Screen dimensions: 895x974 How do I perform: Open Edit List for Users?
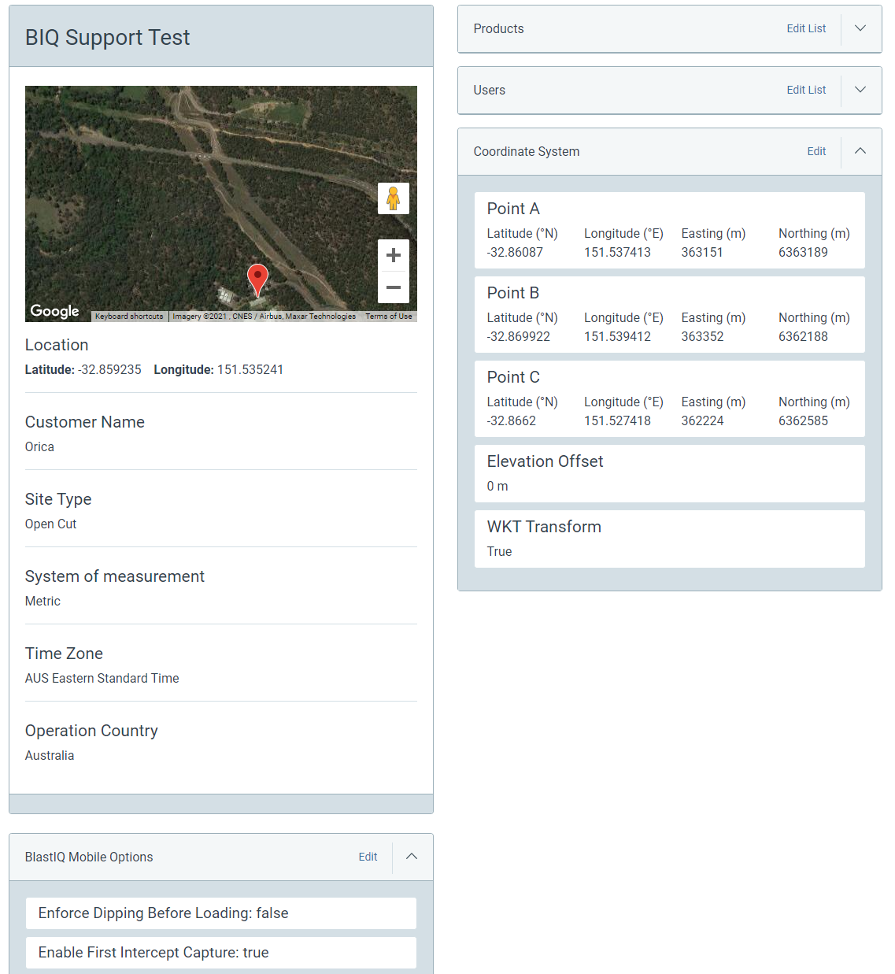[x=806, y=90]
